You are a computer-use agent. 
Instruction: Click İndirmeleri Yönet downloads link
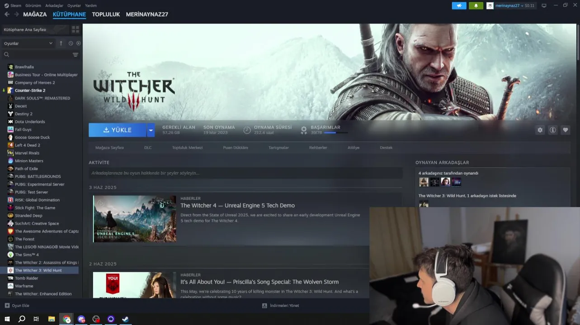(x=280, y=306)
